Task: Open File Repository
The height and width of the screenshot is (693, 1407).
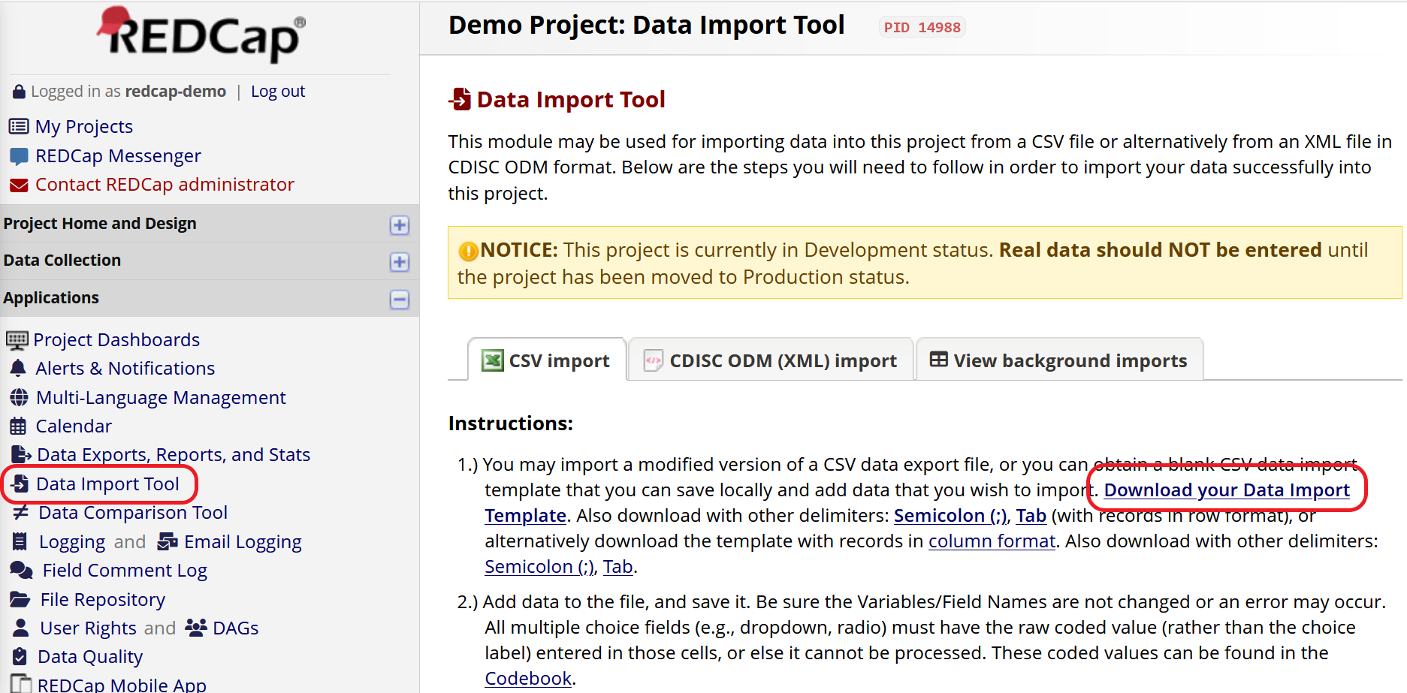Action: [103, 599]
